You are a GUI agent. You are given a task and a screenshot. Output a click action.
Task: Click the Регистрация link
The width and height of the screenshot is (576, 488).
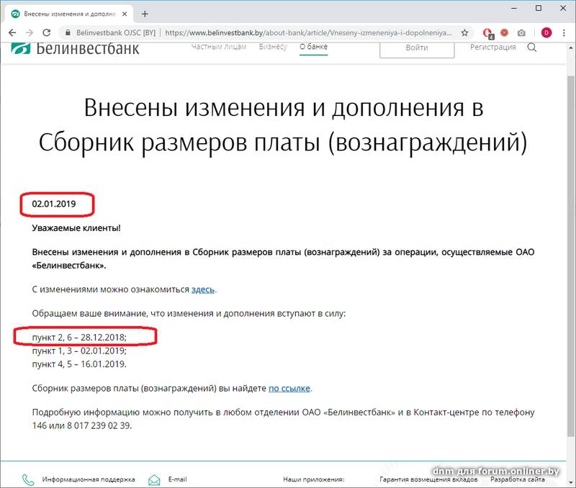click(x=493, y=47)
